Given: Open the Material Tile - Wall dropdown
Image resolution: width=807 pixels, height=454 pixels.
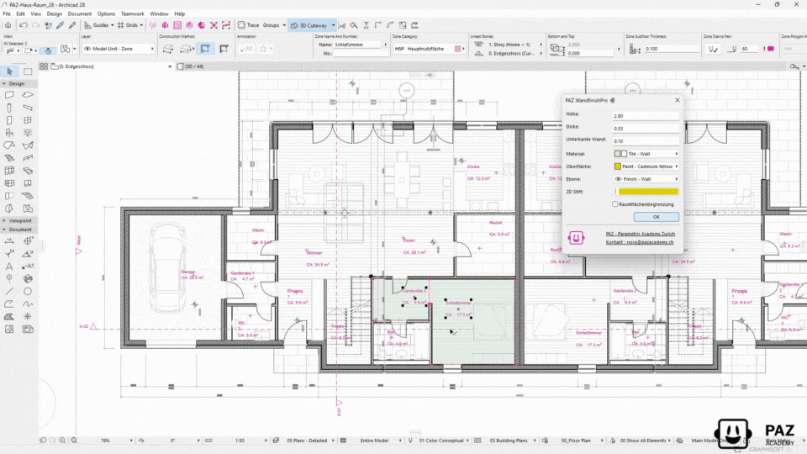Looking at the screenshot, I should 646,154.
